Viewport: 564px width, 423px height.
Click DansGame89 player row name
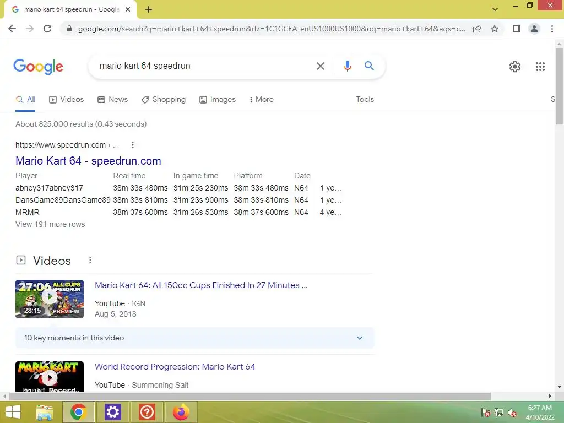pyautogui.click(x=63, y=200)
